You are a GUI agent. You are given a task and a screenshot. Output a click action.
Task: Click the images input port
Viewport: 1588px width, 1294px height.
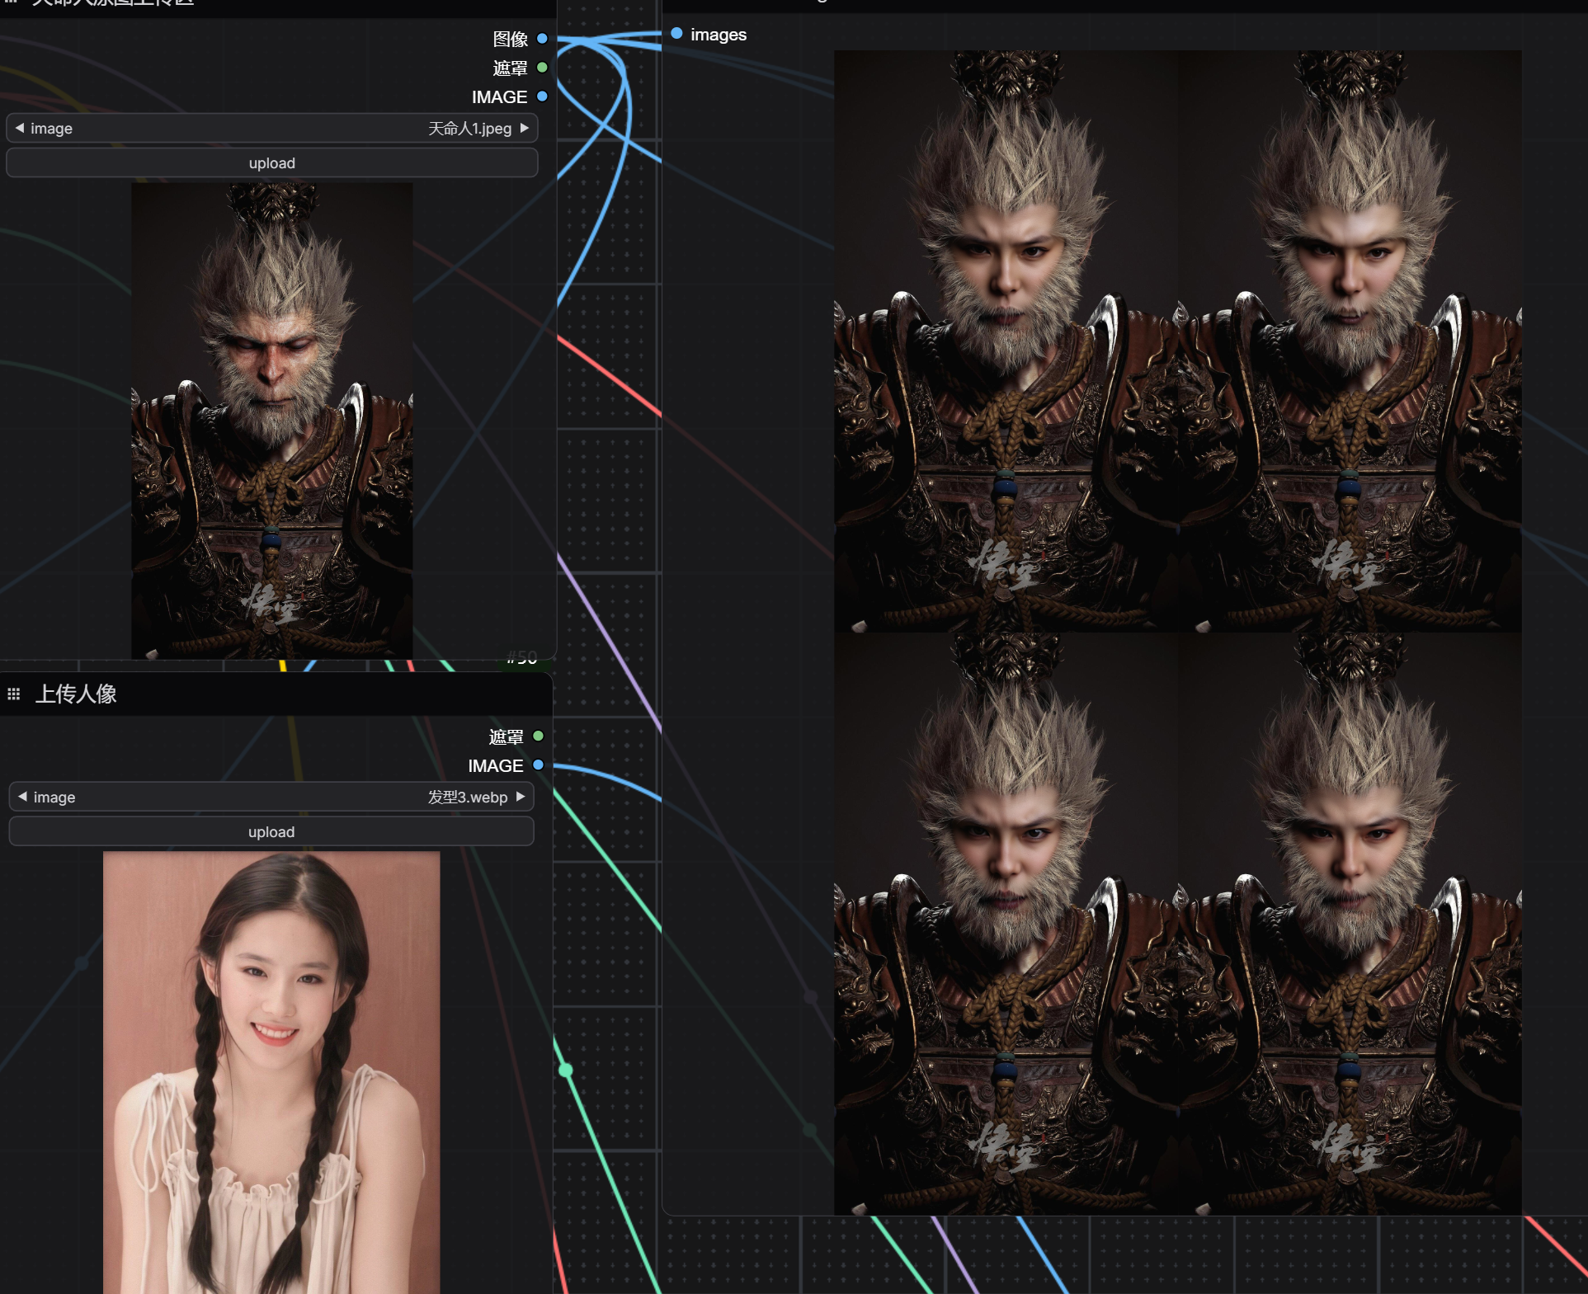point(676,34)
